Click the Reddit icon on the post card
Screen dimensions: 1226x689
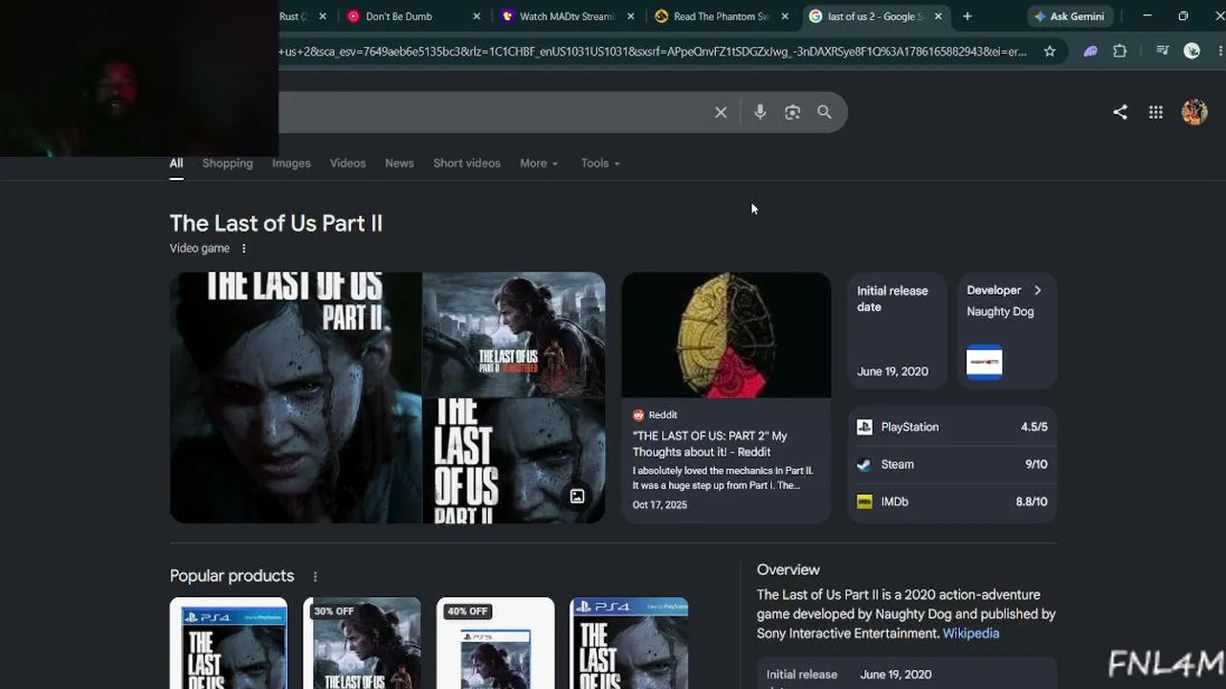[638, 415]
